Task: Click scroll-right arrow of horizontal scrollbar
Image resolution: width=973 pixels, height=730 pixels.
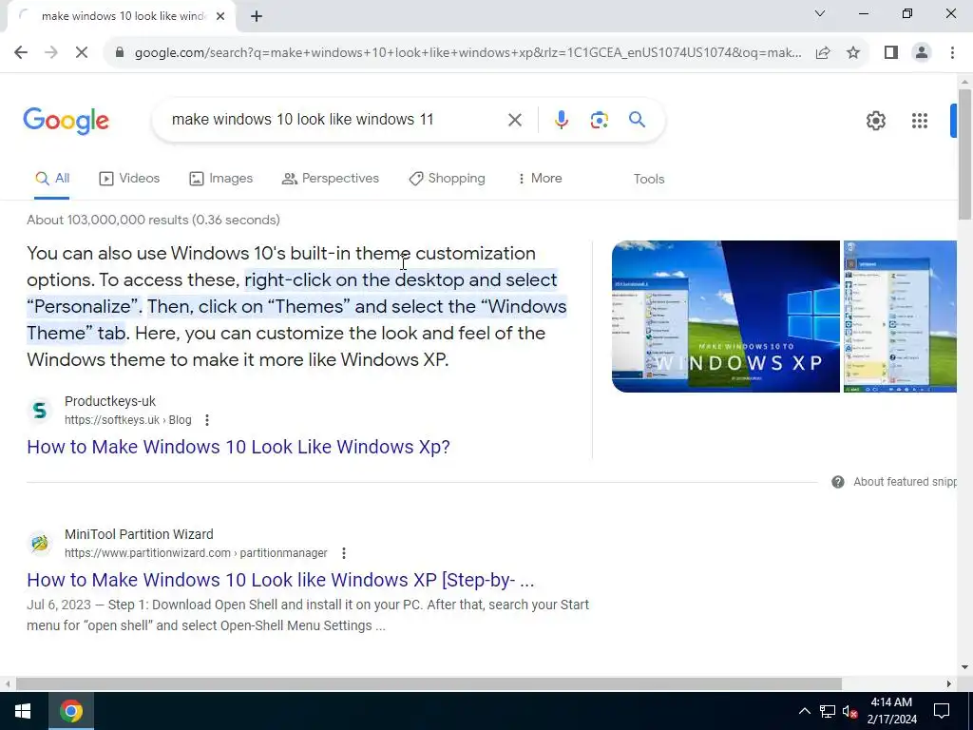Action: [949, 683]
